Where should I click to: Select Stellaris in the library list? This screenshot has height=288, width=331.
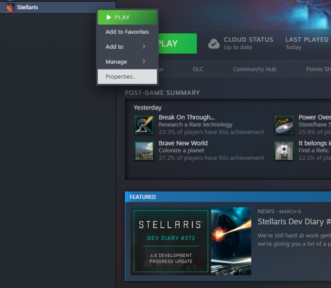pos(28,7)
